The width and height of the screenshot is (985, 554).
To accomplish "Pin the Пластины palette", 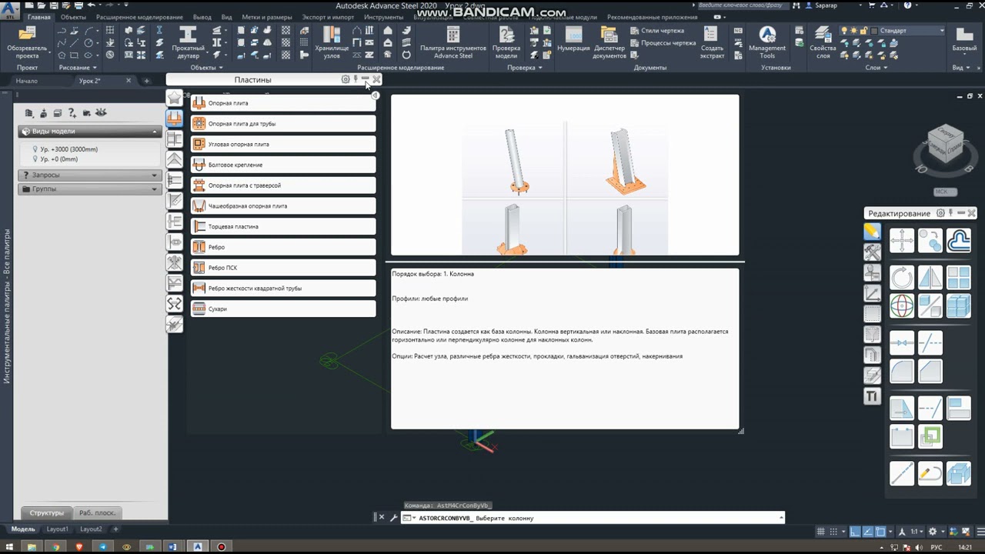I will click(356, 79).
